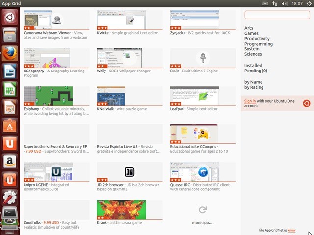Click the refresh icon above more apps
The width and height of the screenshot is (314, 235).
point(203,210)
